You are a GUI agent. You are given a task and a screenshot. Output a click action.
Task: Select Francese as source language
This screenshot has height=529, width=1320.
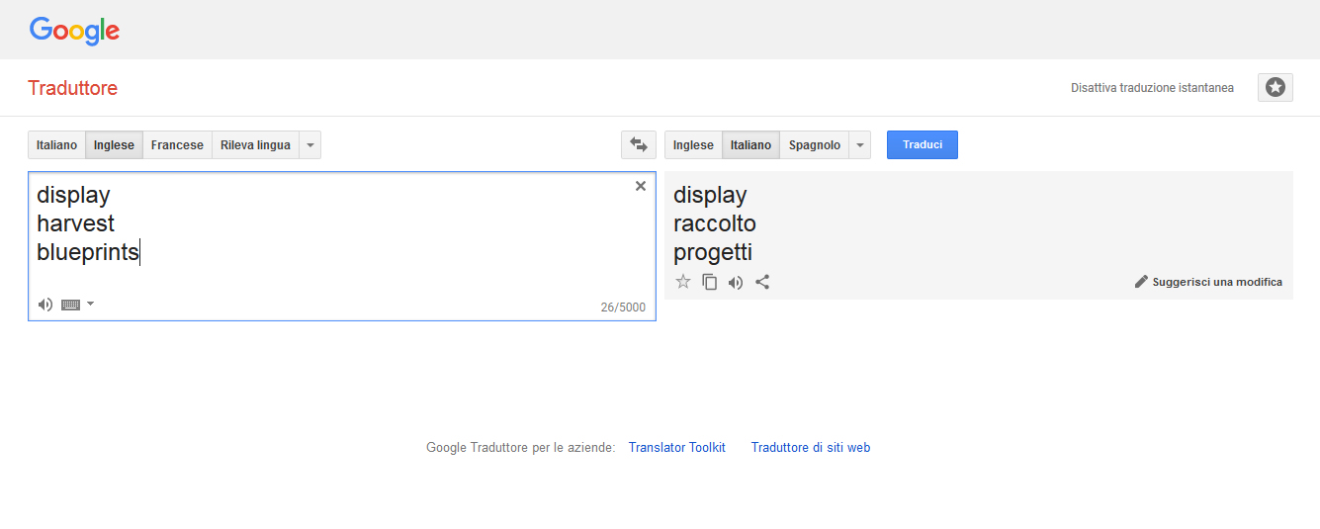[177, 145]
